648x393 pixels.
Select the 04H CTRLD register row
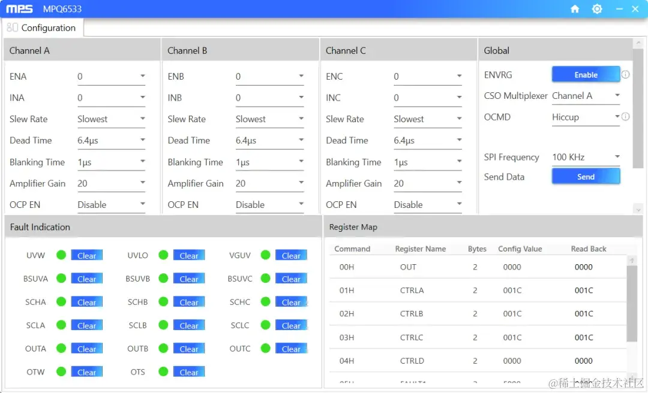478,361
